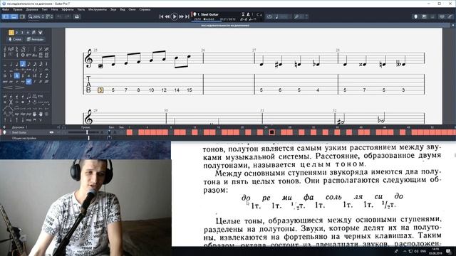Click the relative tempo slider
The height and width of the screenshot is (256, 456).
(x=284, y=16)
